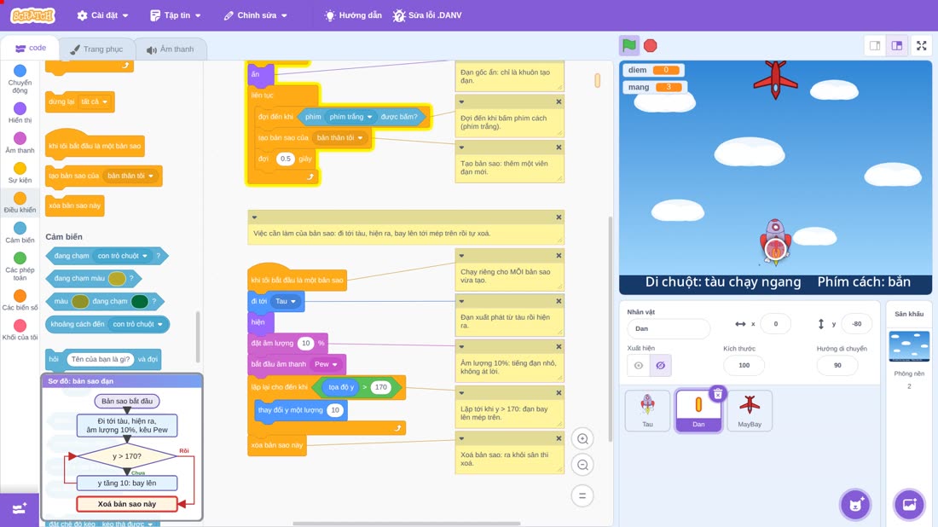The width and height of the screenshot is (938, 527).
Task: Select the Sự kiện block category
Action: click(20, 173)
